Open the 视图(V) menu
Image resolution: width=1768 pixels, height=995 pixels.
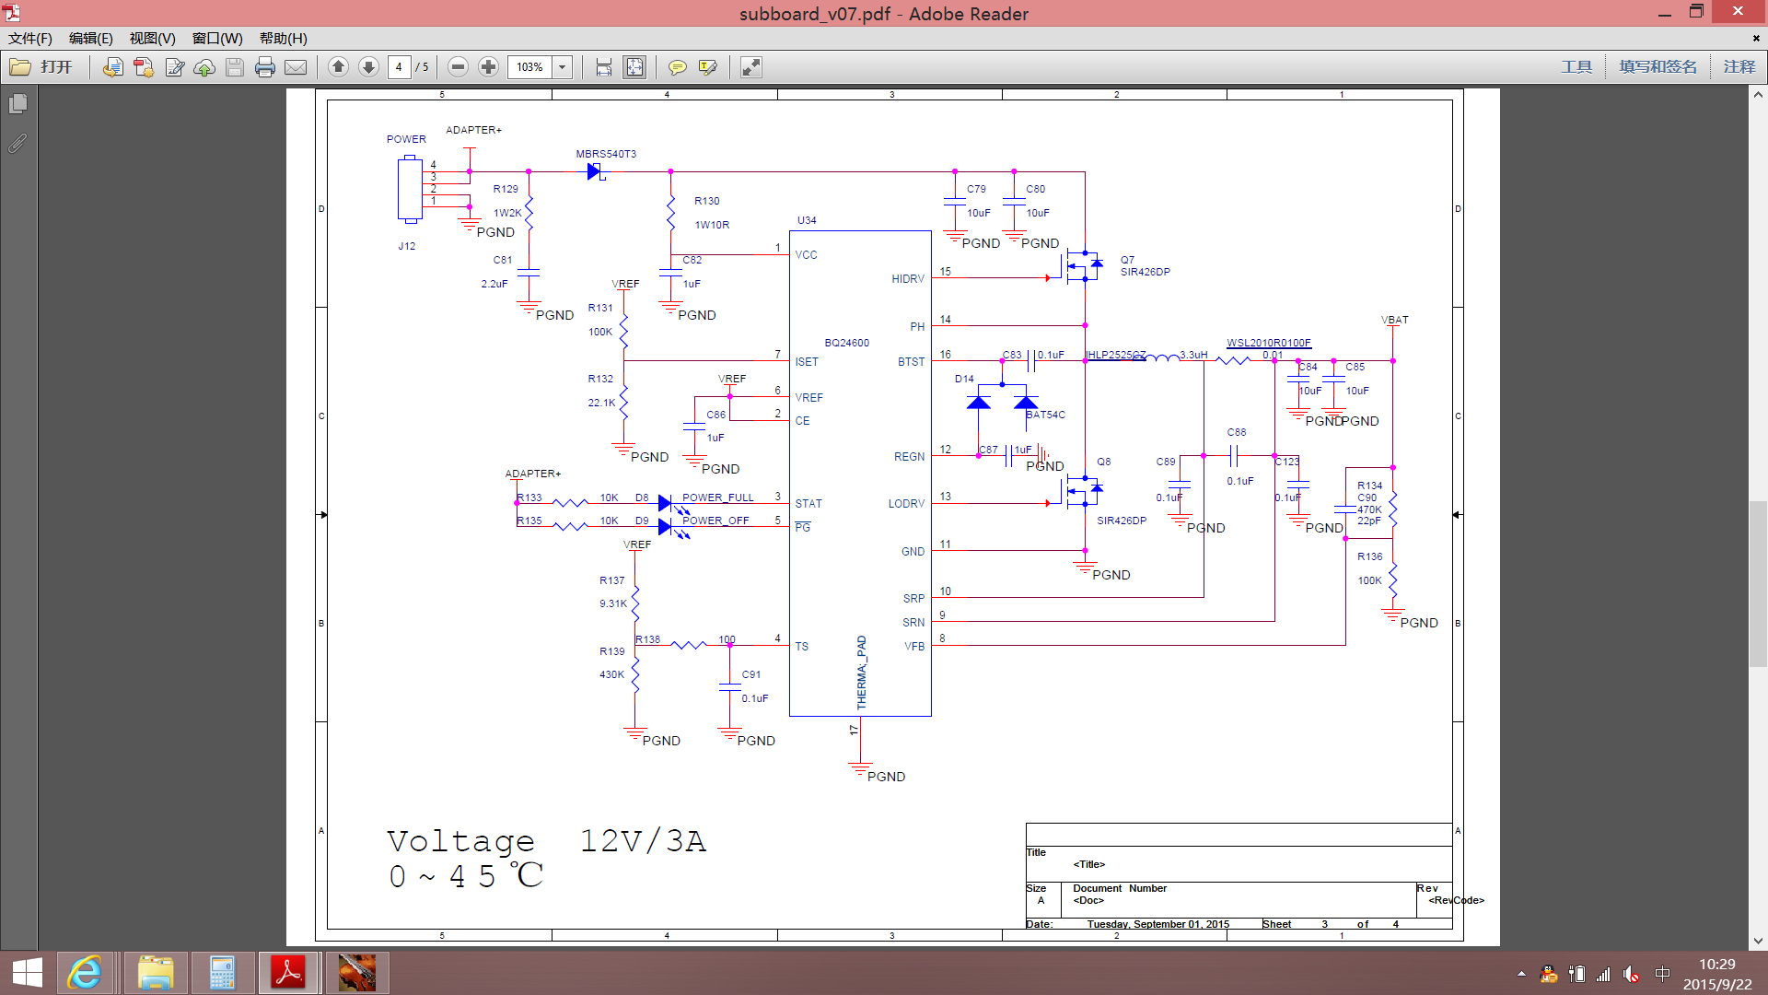tap(152, 39)
